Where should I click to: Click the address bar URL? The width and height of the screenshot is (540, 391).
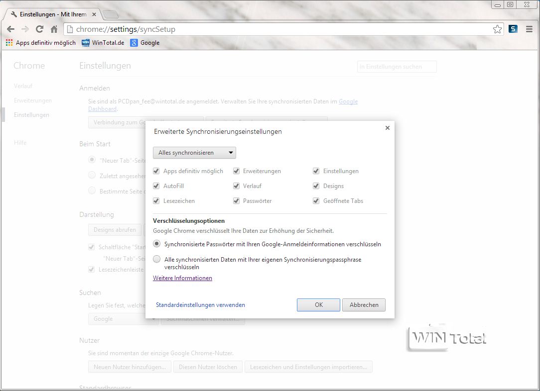tap(126, 29)
